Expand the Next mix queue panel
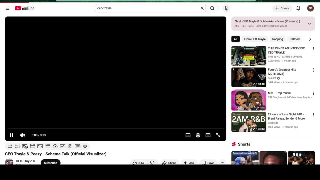Screen dimensions: 320x180 309,23
